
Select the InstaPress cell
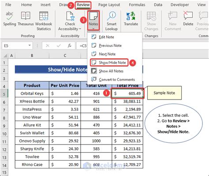32,109
